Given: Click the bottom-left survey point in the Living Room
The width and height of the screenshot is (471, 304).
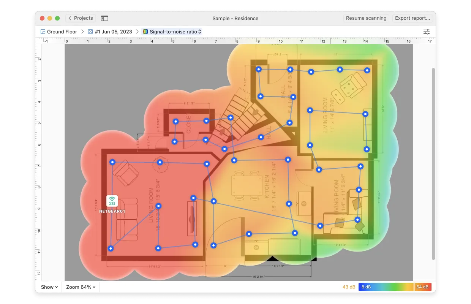Looking at the screenshot, I should point(110,249).
